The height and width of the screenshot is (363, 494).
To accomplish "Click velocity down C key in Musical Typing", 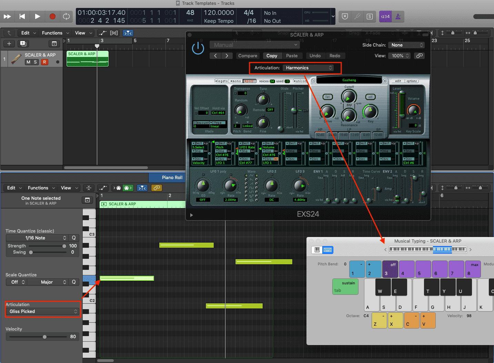I will (412, 320).
